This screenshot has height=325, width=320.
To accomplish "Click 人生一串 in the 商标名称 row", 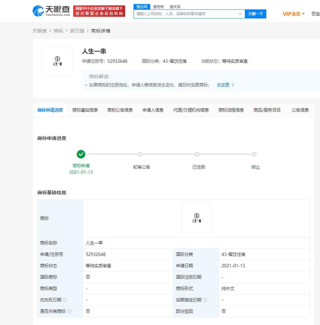I will (94, 243).
